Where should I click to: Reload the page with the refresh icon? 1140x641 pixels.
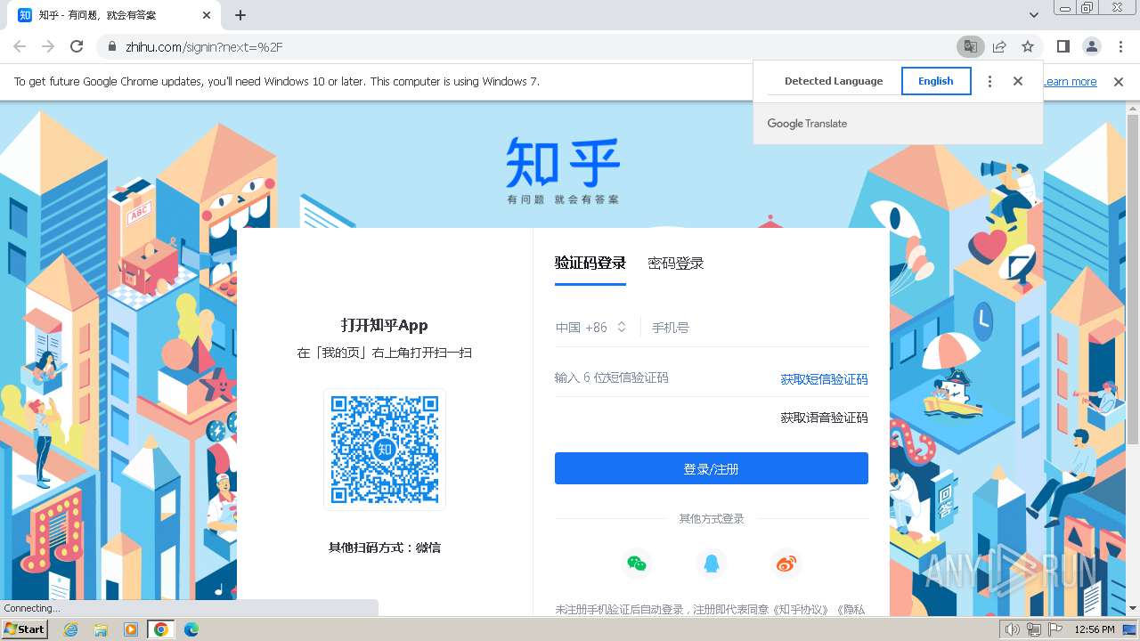click(x=77, y=46)
